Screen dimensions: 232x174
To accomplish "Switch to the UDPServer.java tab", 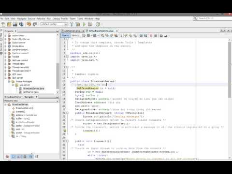I will coord(72,31).
